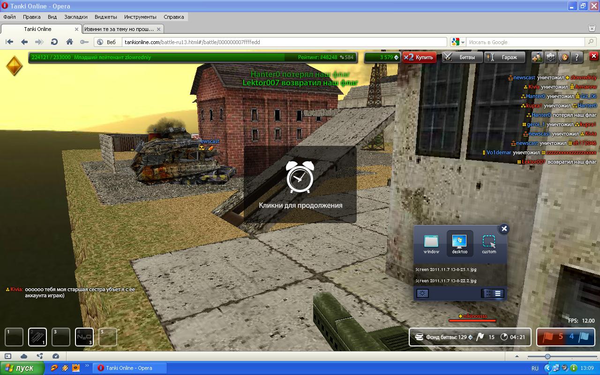
Task: Open the Закладки menu
Action: [76, 17]
